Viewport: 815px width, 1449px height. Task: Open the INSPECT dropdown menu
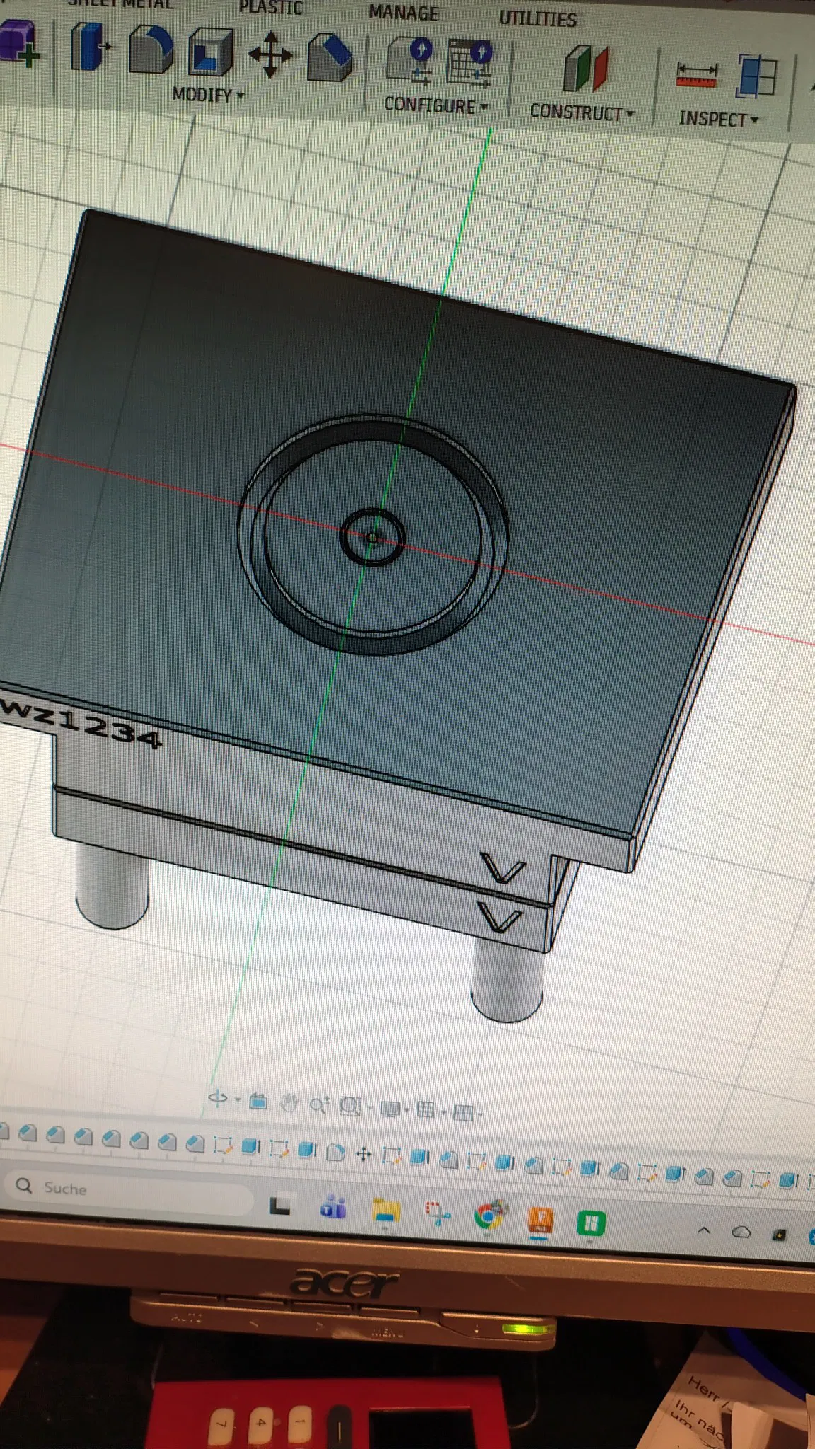coord(718,119)
